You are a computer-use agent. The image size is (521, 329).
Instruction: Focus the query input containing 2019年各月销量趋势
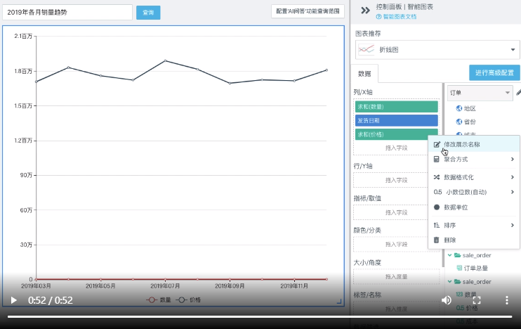click(67, 13)
